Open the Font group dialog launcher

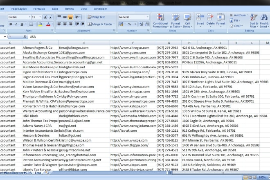(52, 31)
